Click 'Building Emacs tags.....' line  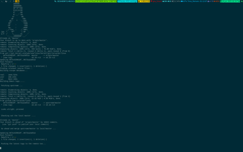point(12,81)
